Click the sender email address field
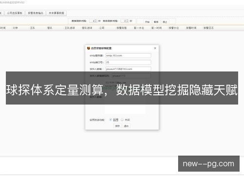 pos(128,69)
